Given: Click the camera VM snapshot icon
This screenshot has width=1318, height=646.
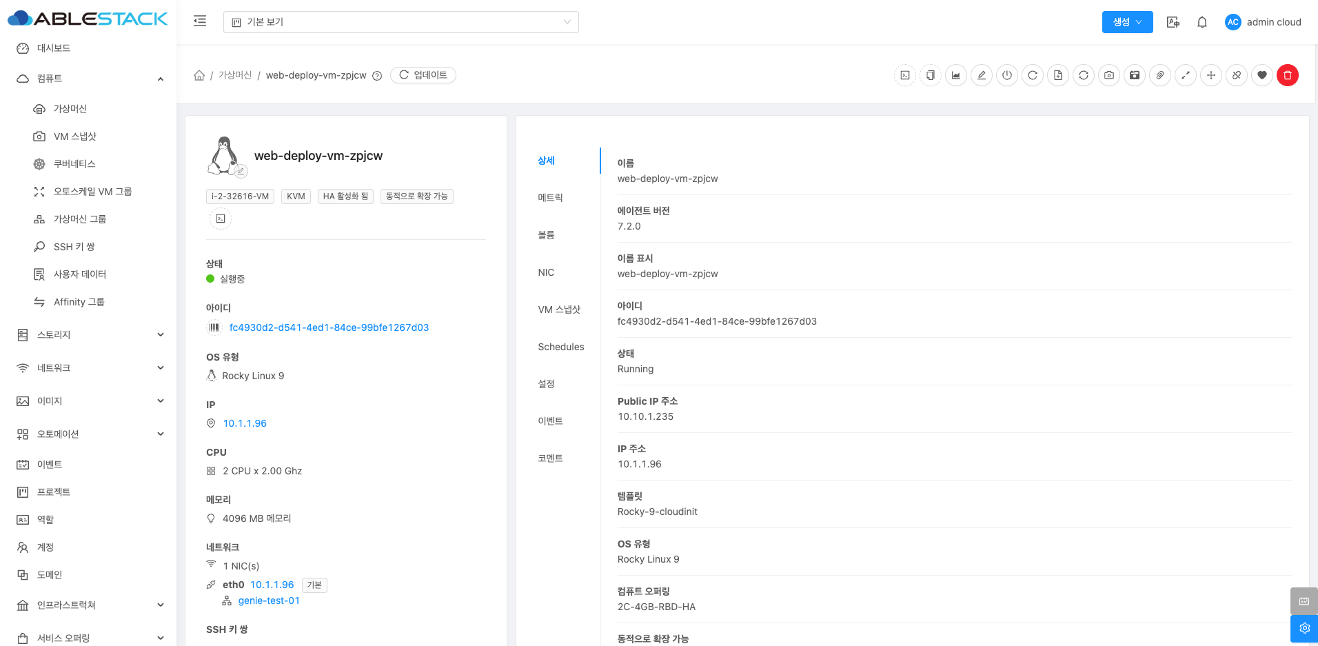Looking at the screenshot, I should [x=1109, y=75].
